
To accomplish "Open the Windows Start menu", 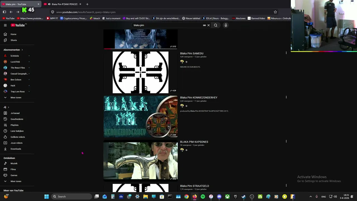I will tap(47, 197).
